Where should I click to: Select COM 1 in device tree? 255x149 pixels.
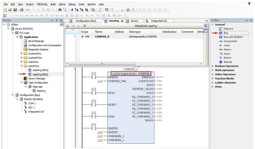(32, 103)
